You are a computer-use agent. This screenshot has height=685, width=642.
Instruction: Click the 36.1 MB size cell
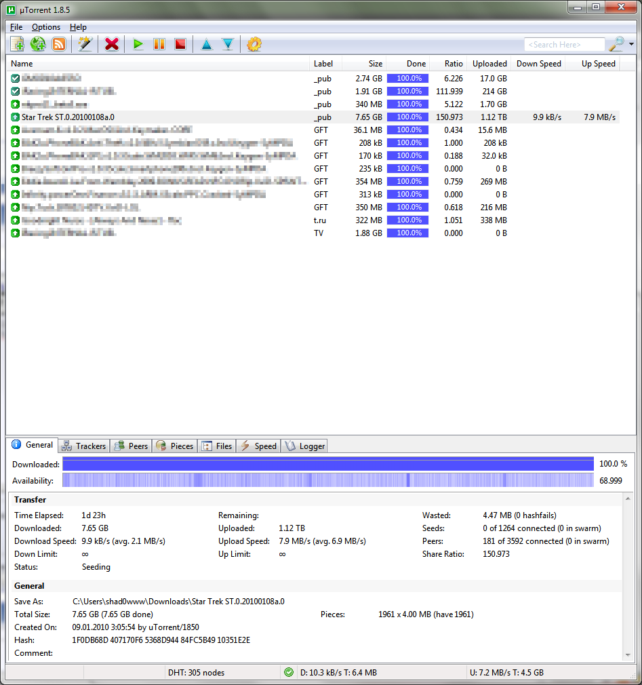pos(367,130)
